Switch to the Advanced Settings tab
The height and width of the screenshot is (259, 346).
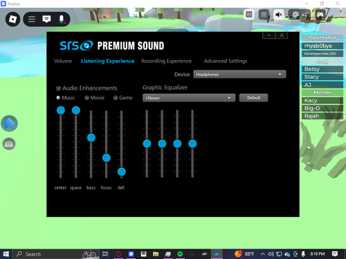(x=226, y=61)
